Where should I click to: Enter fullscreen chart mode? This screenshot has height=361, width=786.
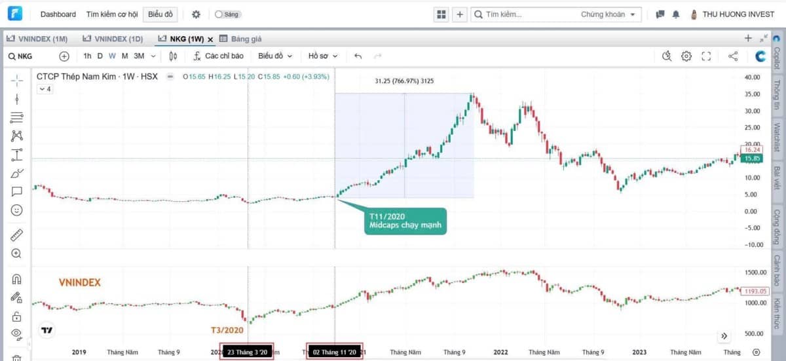[x=706, y=56]
